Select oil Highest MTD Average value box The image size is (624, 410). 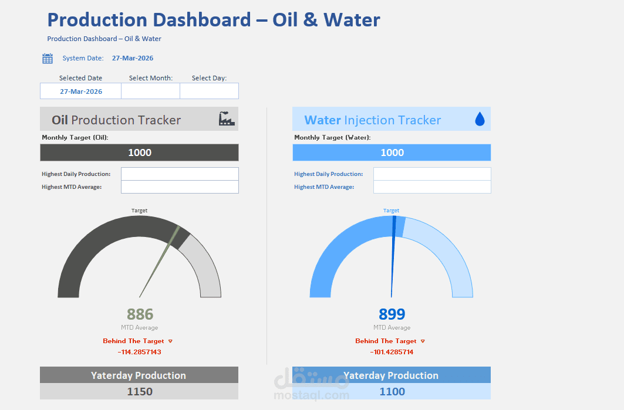[x=180, y=187]
